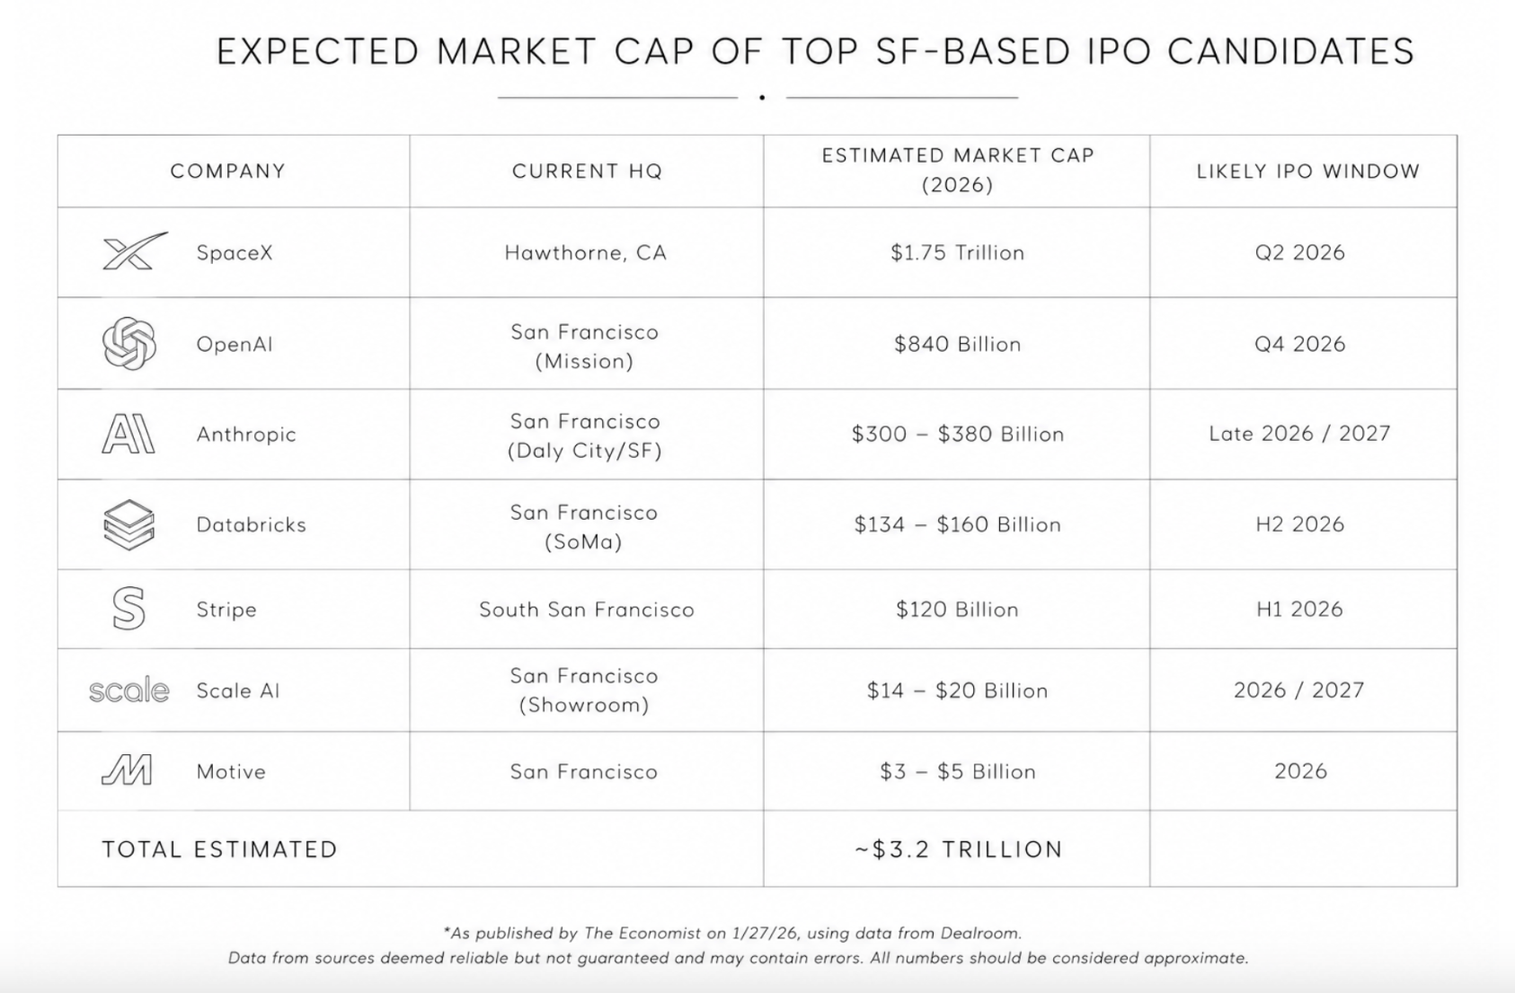Select the Hawthorne, CA cell

pyautogui.click(x=586, y=252)
